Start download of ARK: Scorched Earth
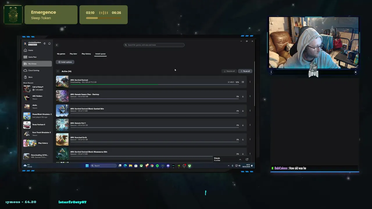 (243, 139)
